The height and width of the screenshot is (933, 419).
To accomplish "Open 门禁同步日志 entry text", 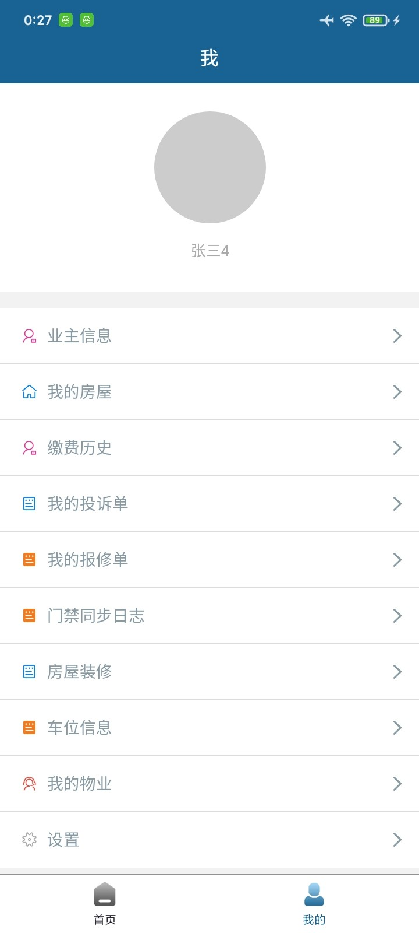I will [96, 616].
